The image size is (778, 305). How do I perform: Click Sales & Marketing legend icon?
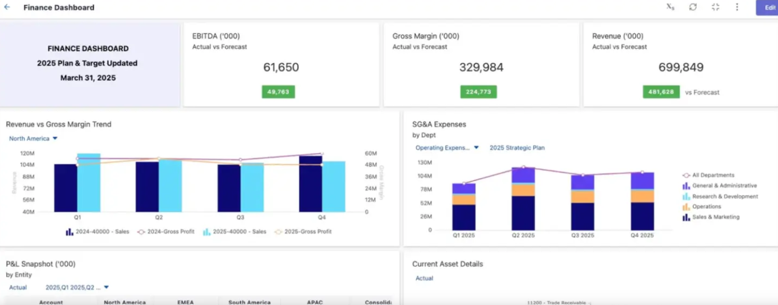tap(686, 218)
